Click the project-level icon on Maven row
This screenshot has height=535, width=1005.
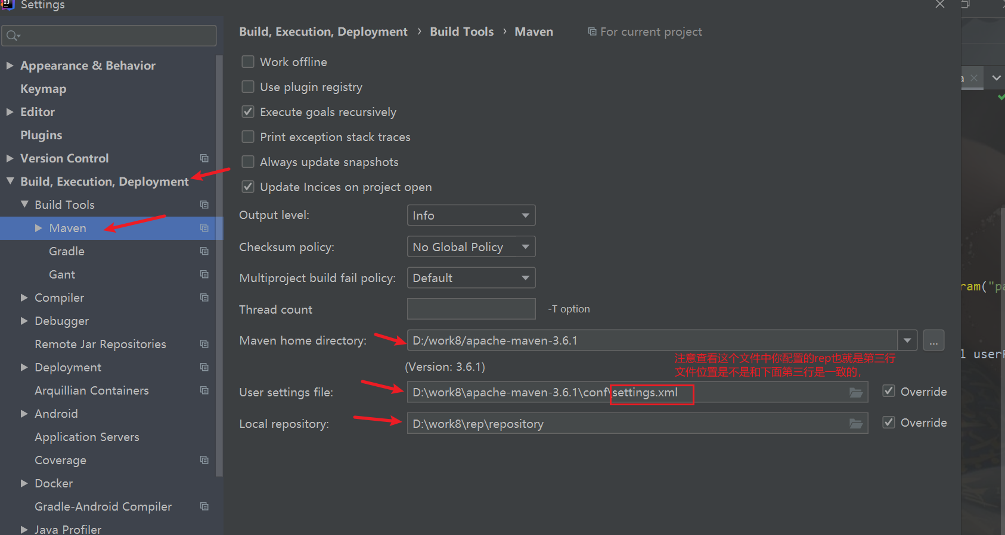click(204, 228)
